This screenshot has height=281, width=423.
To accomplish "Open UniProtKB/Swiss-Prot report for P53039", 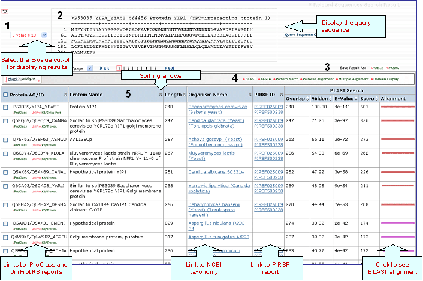I will click(46, 111).
